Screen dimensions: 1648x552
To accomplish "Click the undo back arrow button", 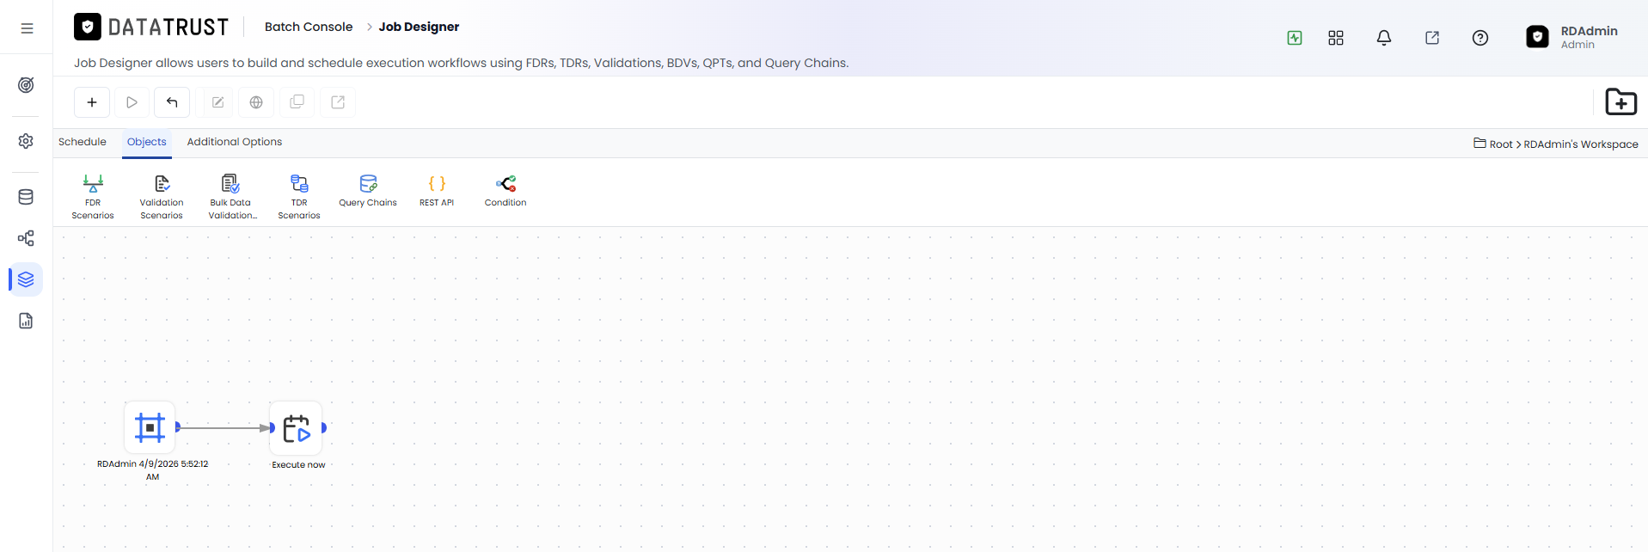I will (x=172, y=102).
